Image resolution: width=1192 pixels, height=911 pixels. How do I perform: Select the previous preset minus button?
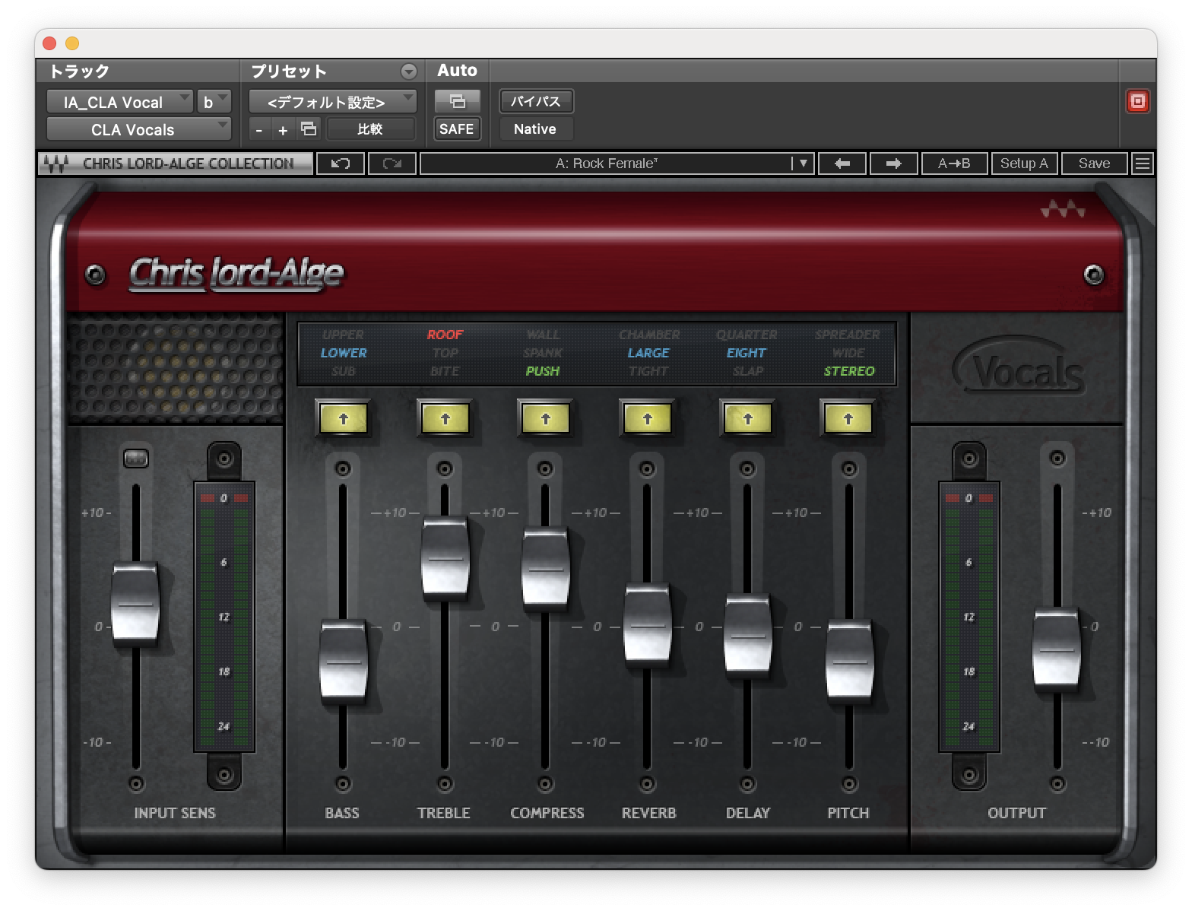[259, 130]
